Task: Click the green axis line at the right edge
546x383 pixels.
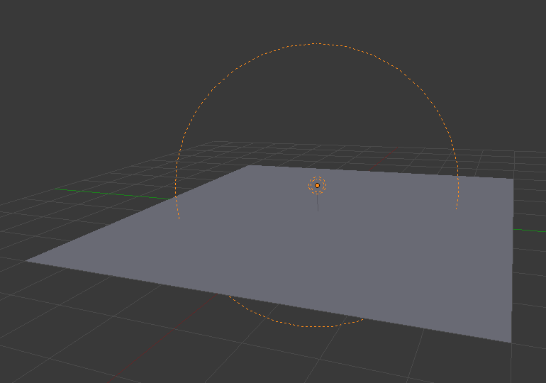Action: (532, 231)
